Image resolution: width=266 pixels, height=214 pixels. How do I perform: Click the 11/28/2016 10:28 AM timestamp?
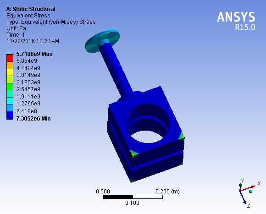(33, 41)
